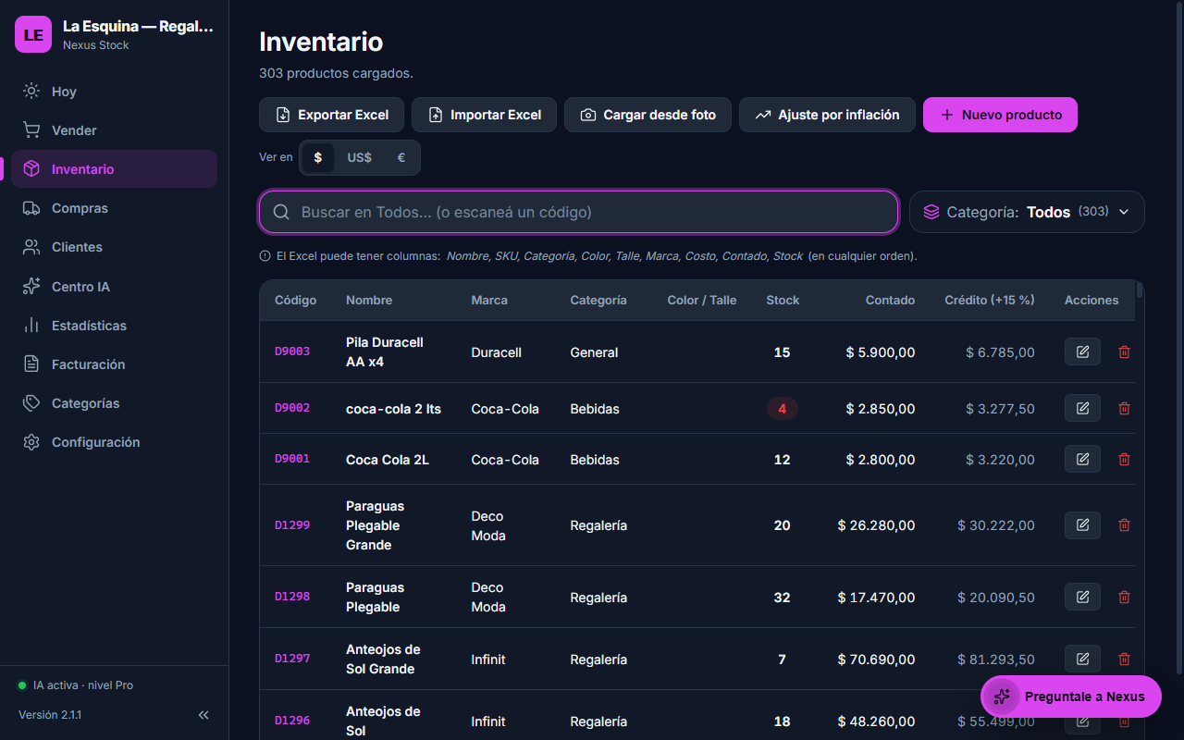The image size is (1184, 740).
Task: Click Cargar desde foto button
Action: (647, 115)
